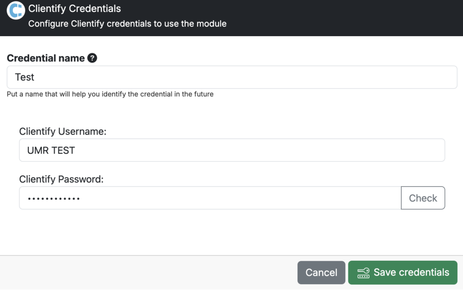Click the Clientify Credentials dialog title
The height and width of the screenshot is (291, 463).
point(75,9)
